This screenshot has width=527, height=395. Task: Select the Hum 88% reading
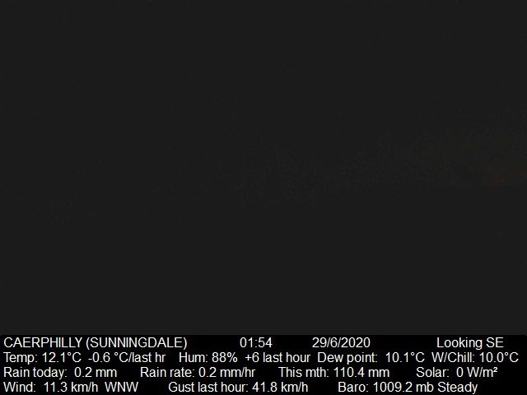[208, 358]
